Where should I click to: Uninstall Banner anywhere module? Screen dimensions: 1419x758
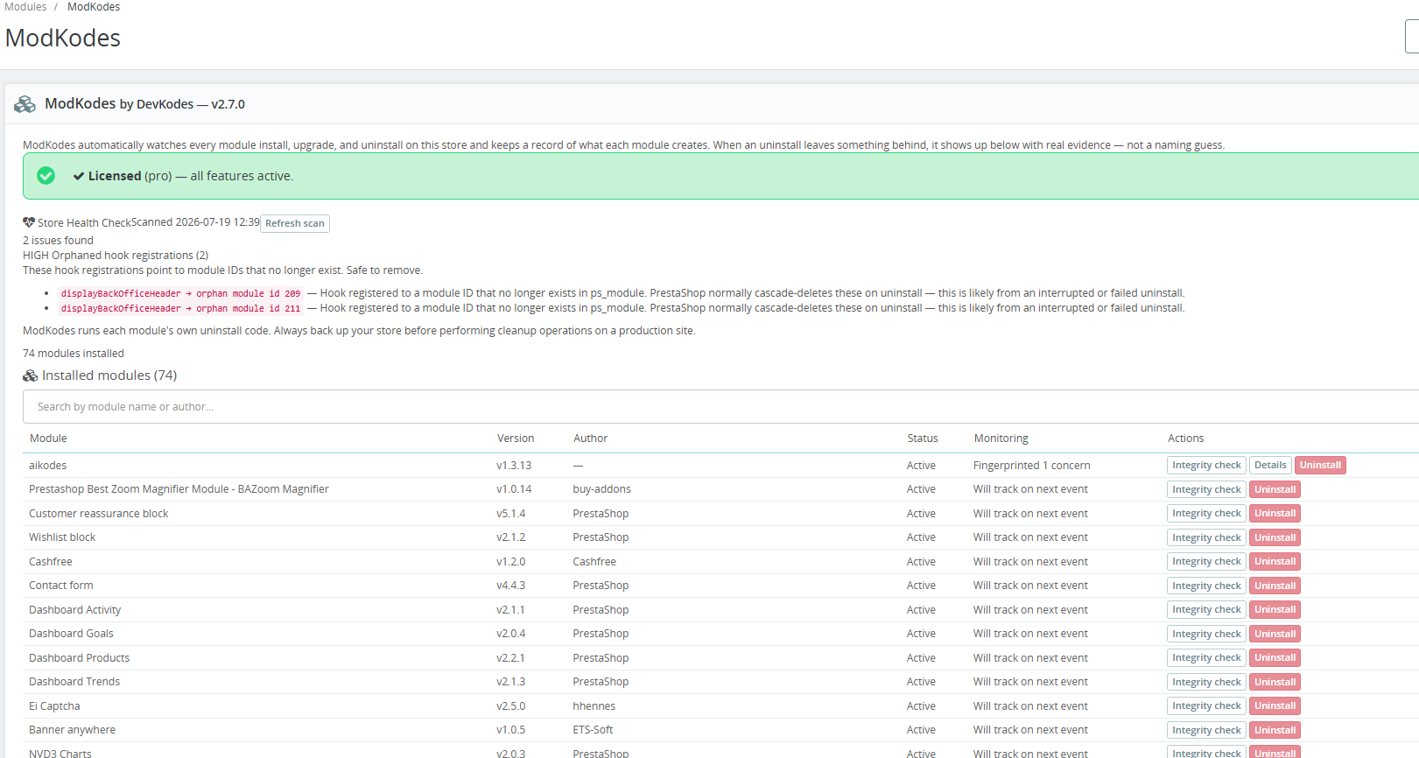pyautogui.click(x=1275, y=730)
